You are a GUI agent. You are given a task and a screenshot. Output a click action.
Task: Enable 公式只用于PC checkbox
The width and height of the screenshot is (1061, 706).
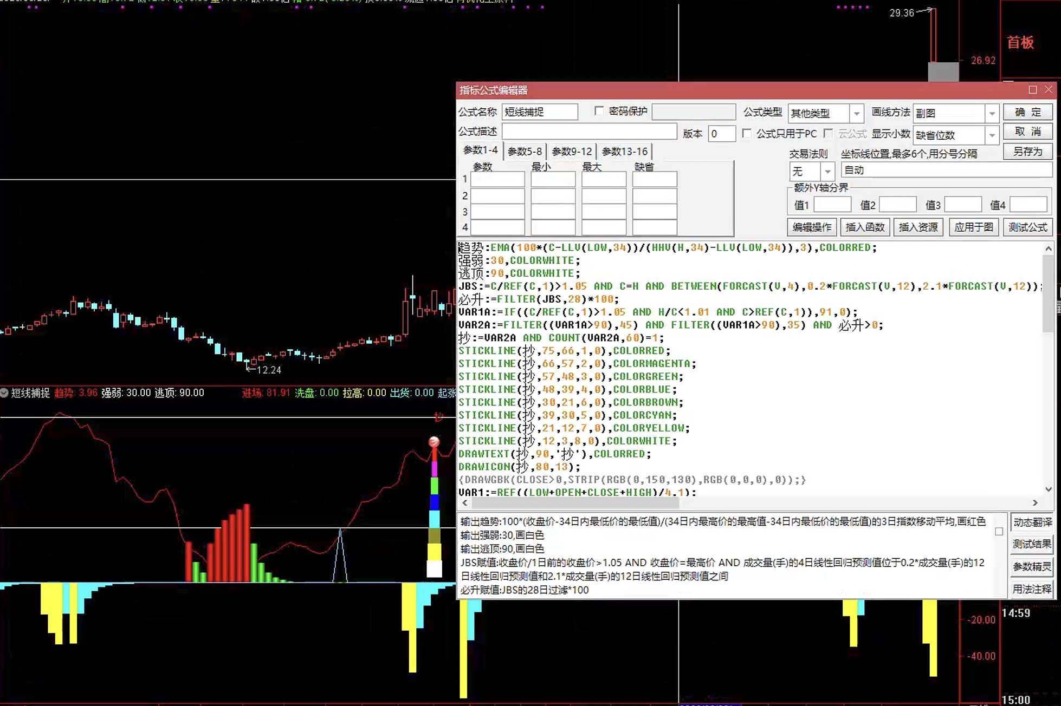pos(747,133)
